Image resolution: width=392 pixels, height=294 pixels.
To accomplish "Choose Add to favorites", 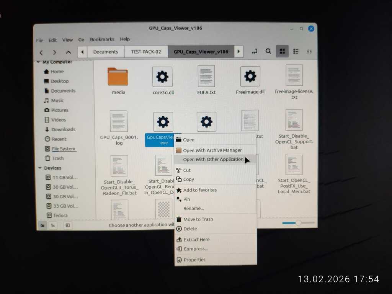I will [x=216, y=190].
